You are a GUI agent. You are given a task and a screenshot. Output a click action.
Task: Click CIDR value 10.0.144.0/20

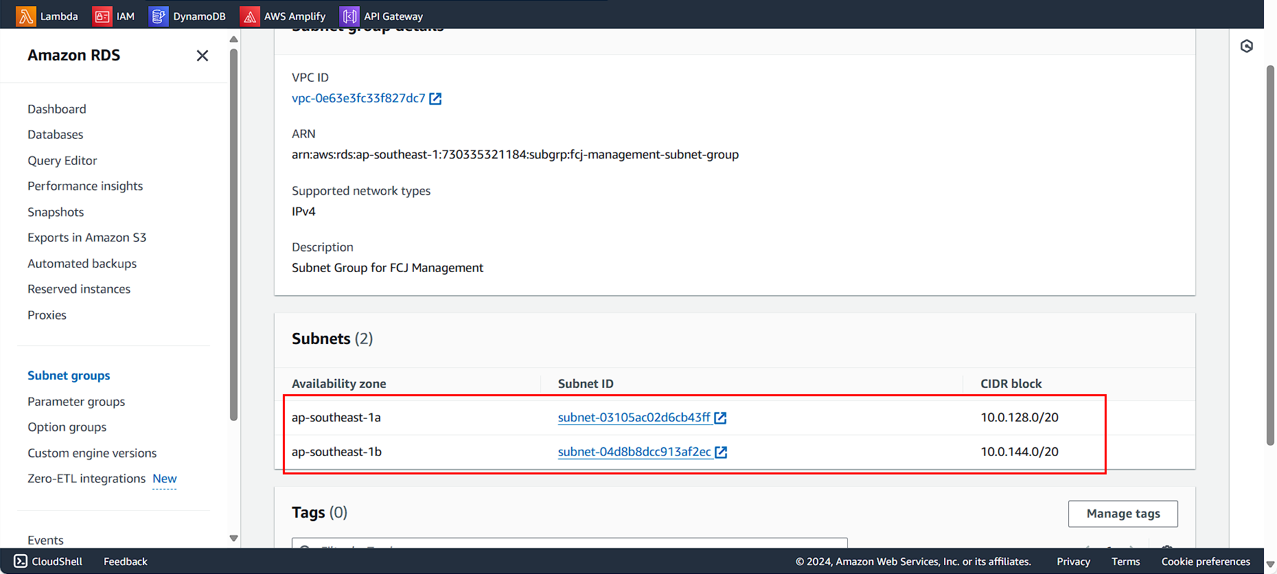click(1020, 452)
